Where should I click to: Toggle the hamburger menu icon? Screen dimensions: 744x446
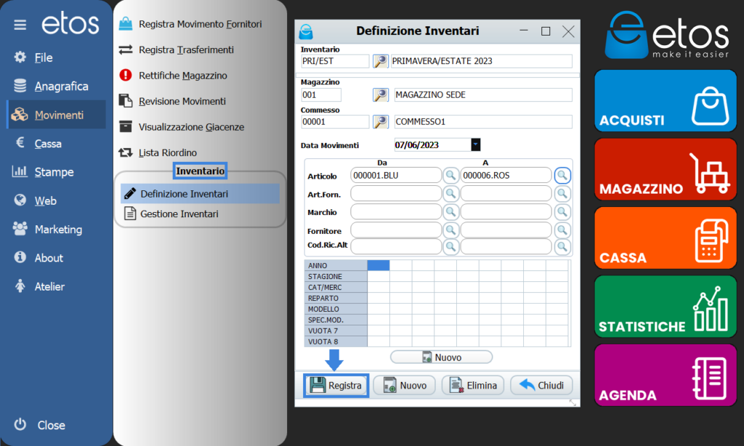pyautogui.click(x=20, y=25)
